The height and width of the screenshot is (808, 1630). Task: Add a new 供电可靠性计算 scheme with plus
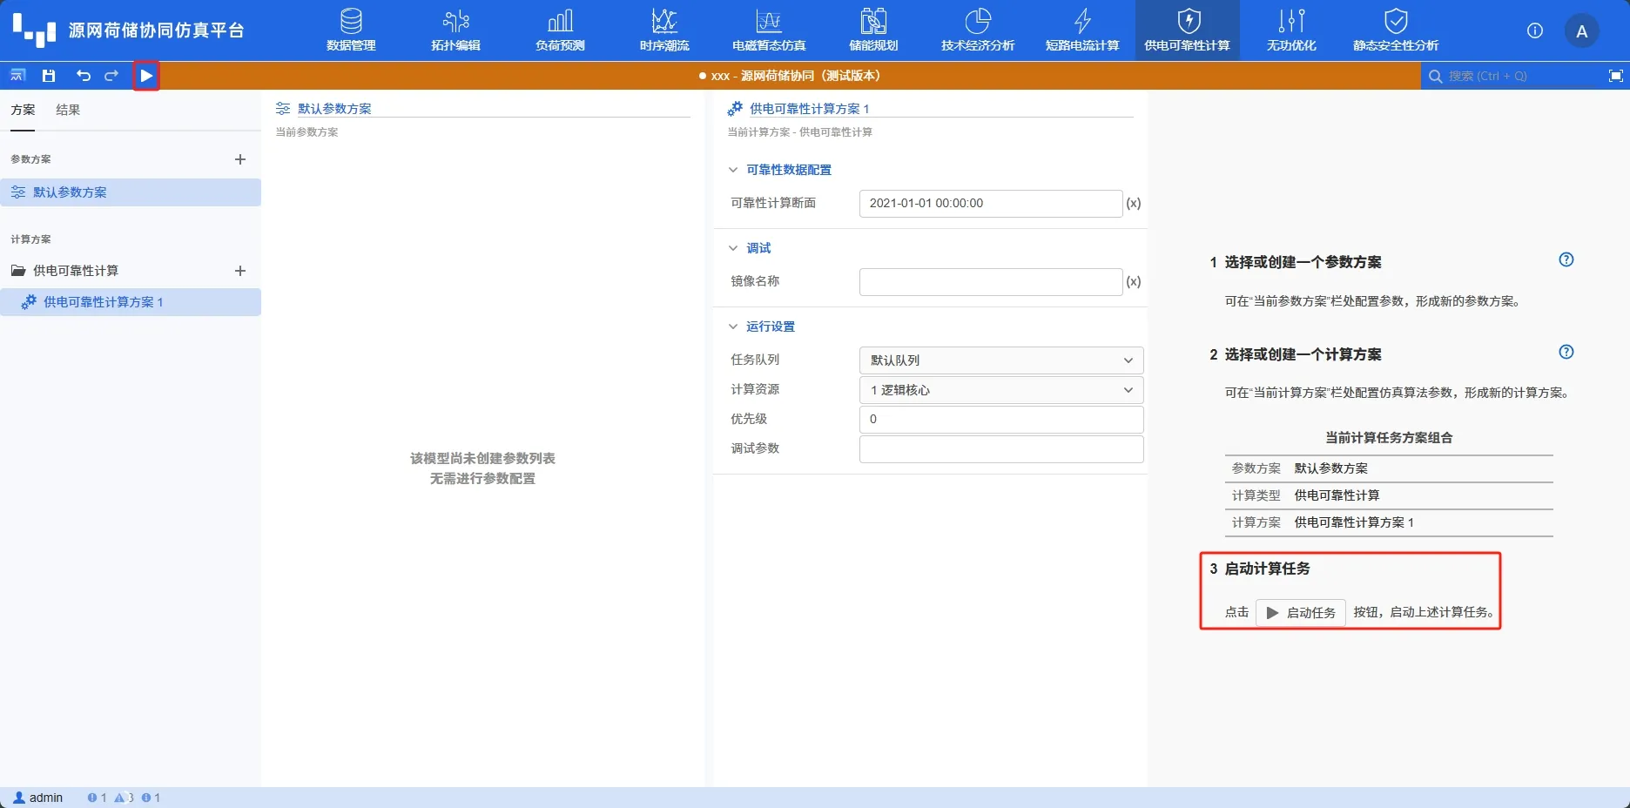[x=240, y=271]
